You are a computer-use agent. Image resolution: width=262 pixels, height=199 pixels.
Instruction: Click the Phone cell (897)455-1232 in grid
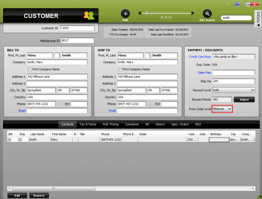point(110,140)
